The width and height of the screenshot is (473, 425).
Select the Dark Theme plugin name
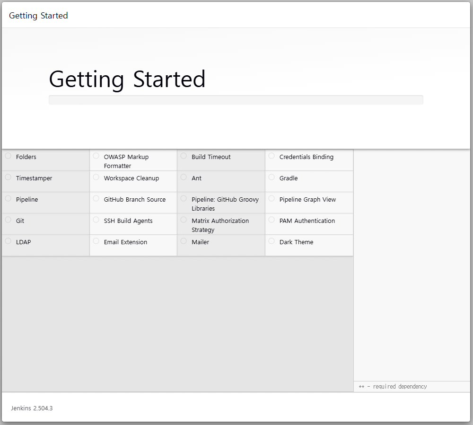(296, 242)
